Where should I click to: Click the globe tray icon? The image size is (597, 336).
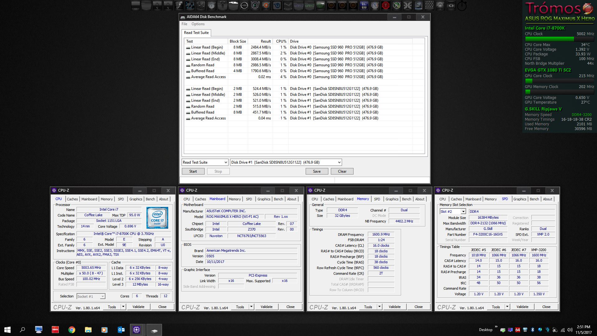(x=540, y=330)
